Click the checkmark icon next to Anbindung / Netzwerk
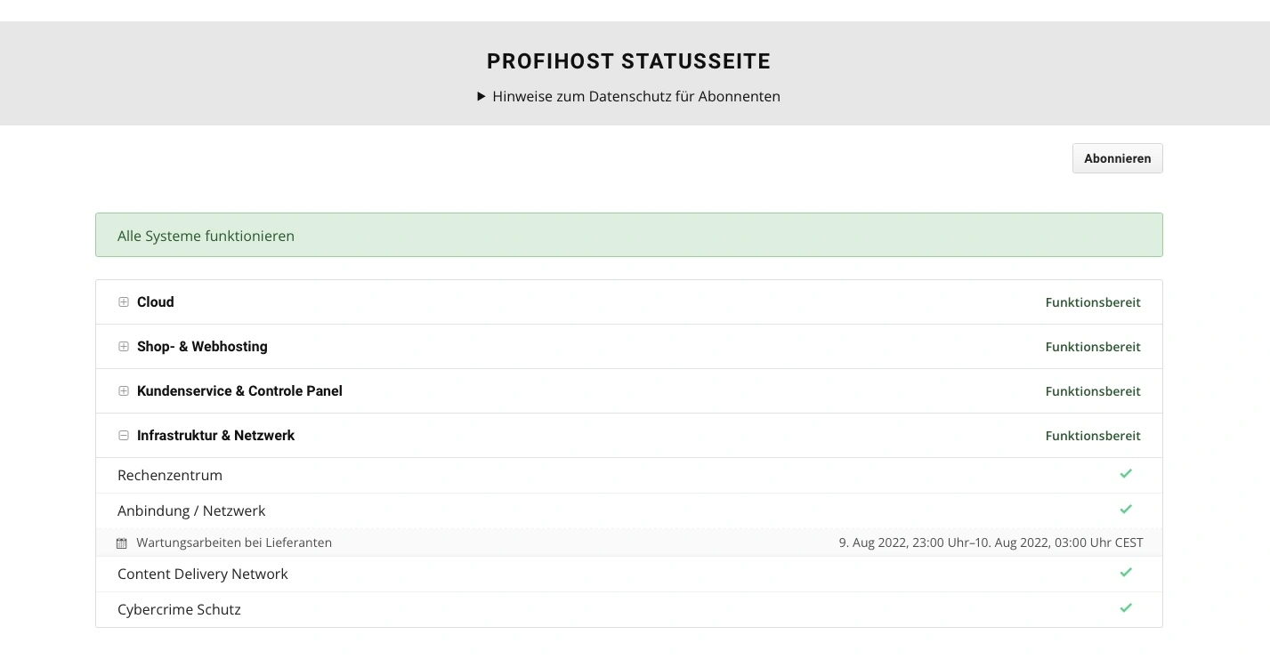 click(1125, 510)
